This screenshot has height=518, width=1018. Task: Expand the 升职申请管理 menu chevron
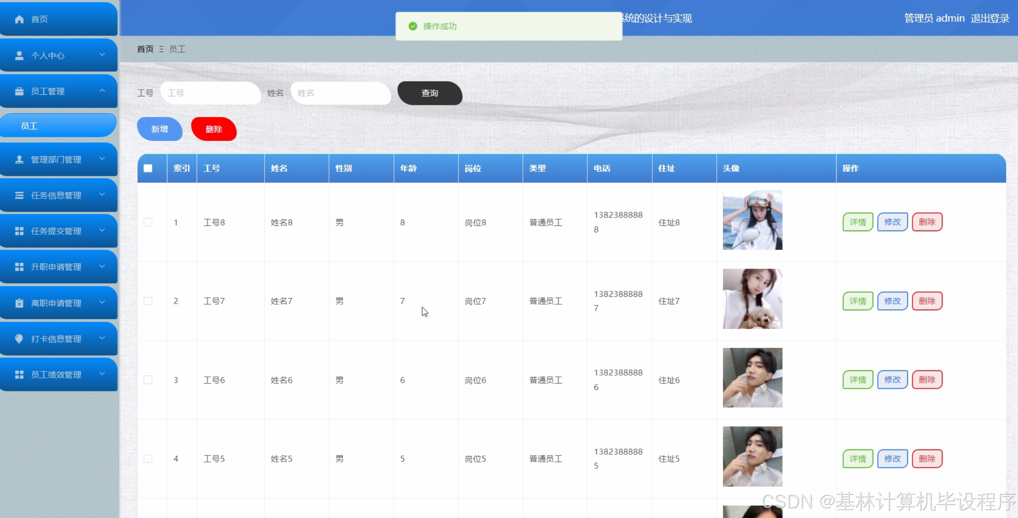click(102, 267)
